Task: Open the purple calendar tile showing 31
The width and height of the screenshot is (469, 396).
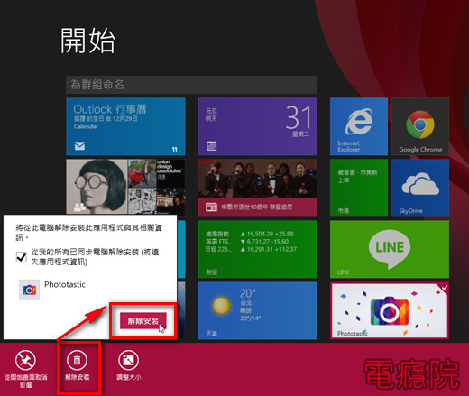Action: pos(258,126)
